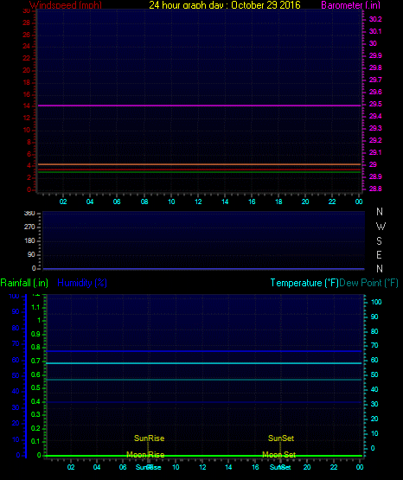This screenshot has height=480, width=403.
Task: Click the Temperature (°F) legend label
Action: pyautogui.click(x=304, y=283)
